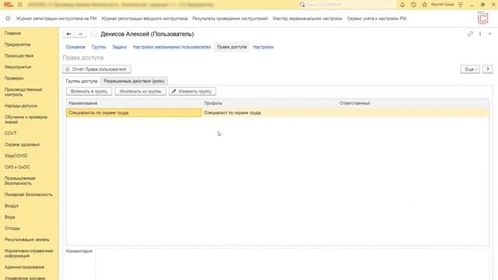The image size is (498, 280).
Task: Click Исключить из группы button
Action: point(140,92)
